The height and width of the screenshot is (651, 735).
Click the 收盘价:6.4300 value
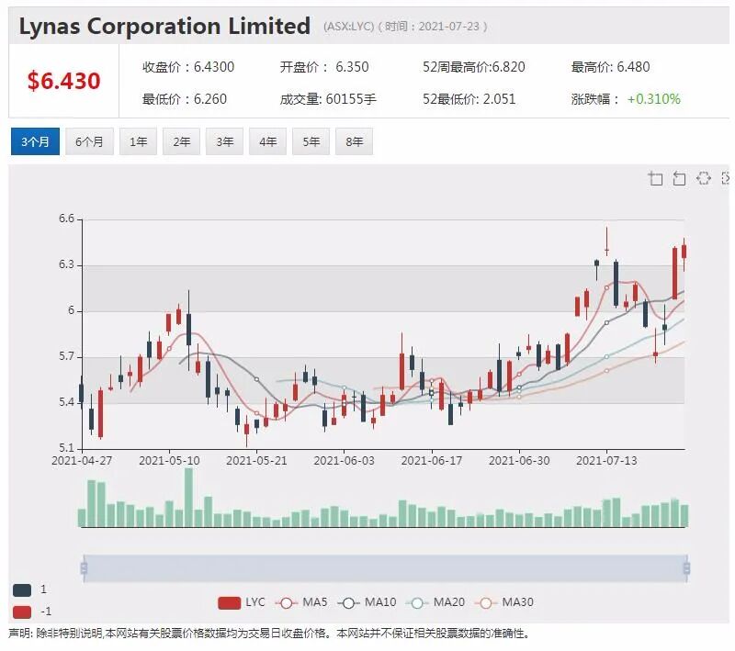tap(188, 67)
